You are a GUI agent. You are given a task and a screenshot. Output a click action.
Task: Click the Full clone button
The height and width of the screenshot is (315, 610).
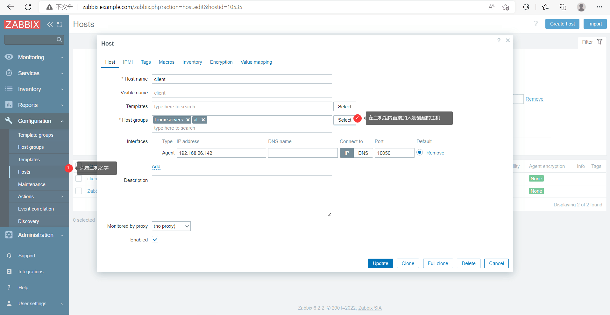(x=438, y=263)
